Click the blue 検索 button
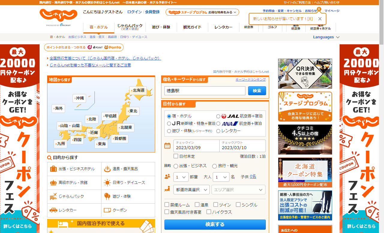 pyautogui.click(x=257, y=91)
